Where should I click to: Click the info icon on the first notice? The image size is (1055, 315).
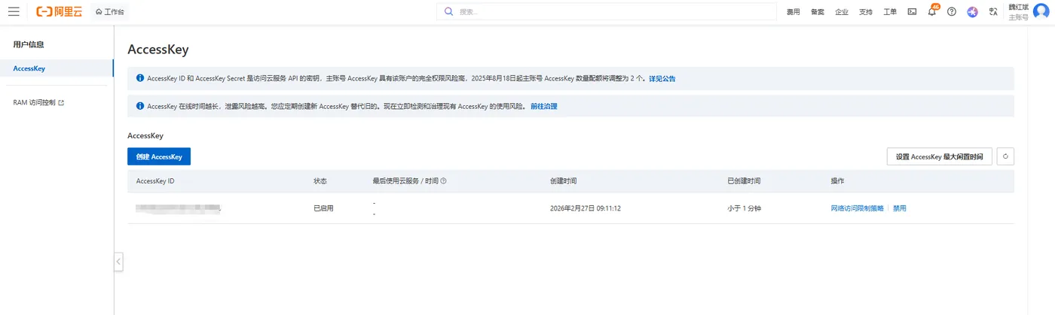139,77
